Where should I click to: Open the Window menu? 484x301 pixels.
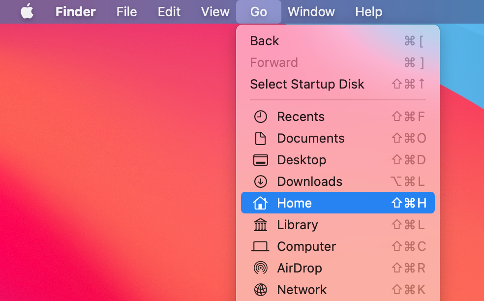pos(311,12)
